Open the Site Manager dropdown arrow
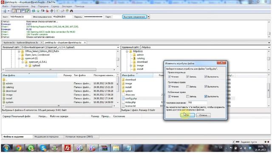 [8, 11]
